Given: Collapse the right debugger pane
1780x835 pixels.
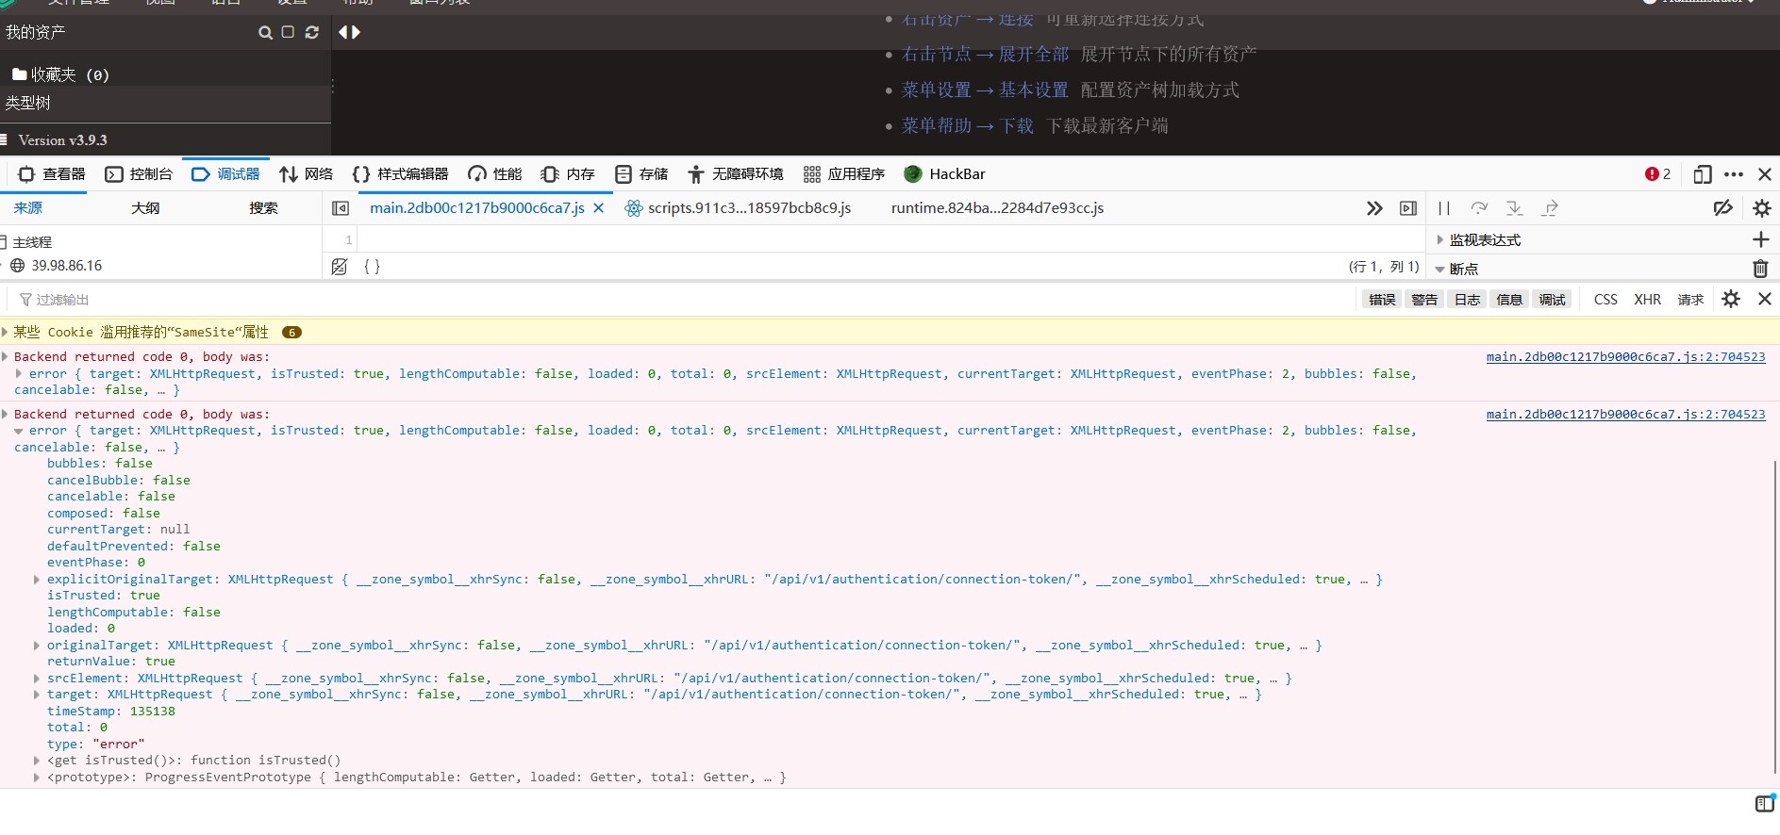Looking at the screenshot, I should click(x=1408, y=208).
